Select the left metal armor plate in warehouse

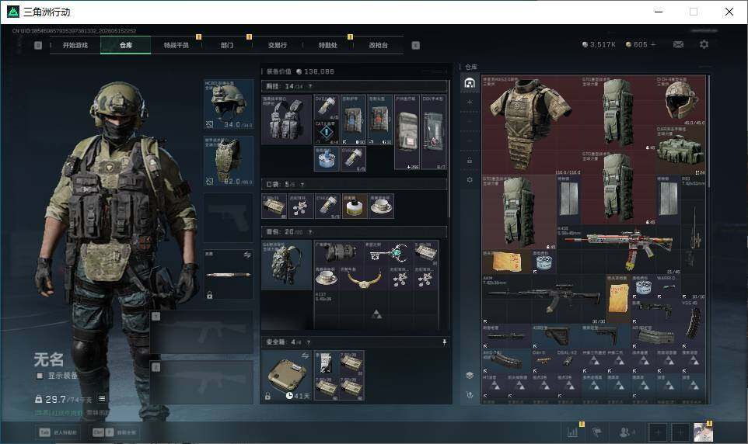568,199
